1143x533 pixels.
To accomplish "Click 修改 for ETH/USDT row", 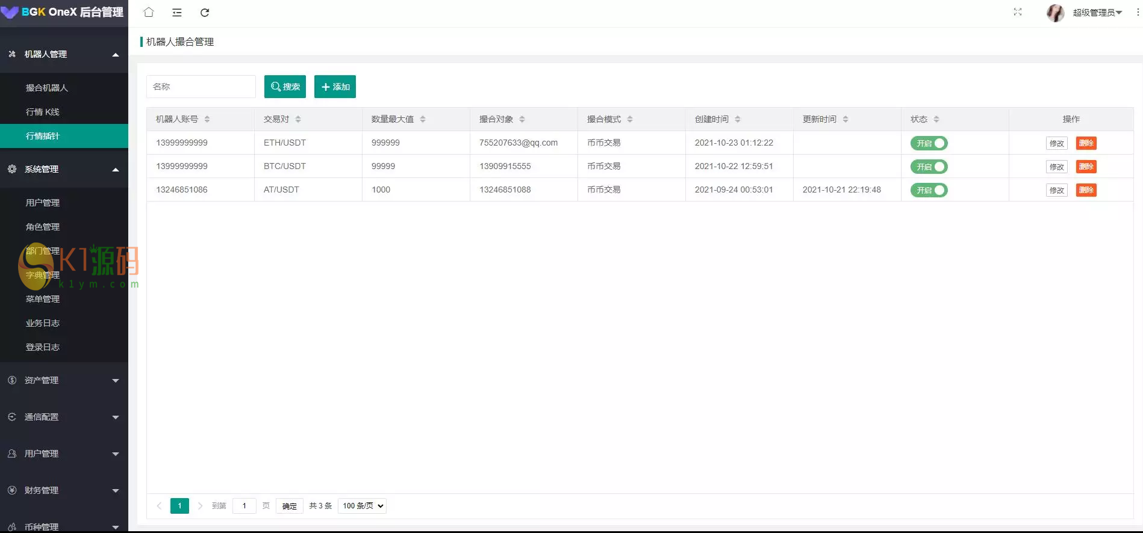I will pyautogui.click(x=1057, y=143).
